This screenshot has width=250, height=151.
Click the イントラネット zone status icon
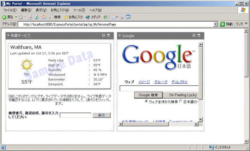[x=212, y=147]
